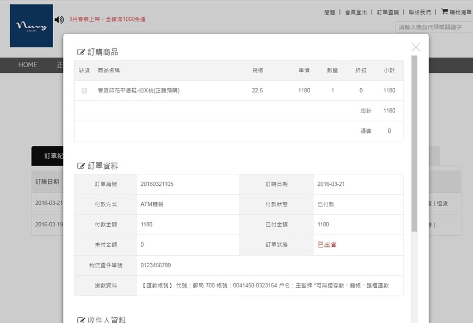
Task: Switch language via 繁體 link
Action: (330, 12)
